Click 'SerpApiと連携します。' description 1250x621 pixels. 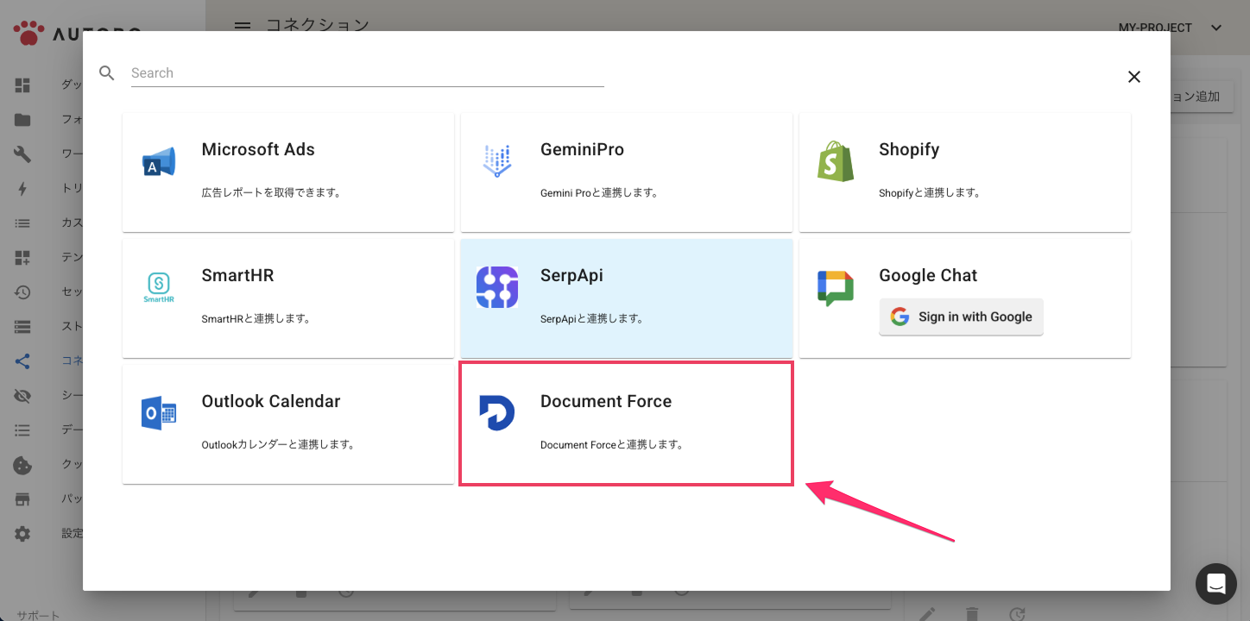[x=592, y=318]
